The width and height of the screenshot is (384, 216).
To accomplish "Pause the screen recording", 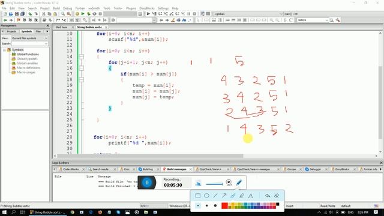I will 147,182.
